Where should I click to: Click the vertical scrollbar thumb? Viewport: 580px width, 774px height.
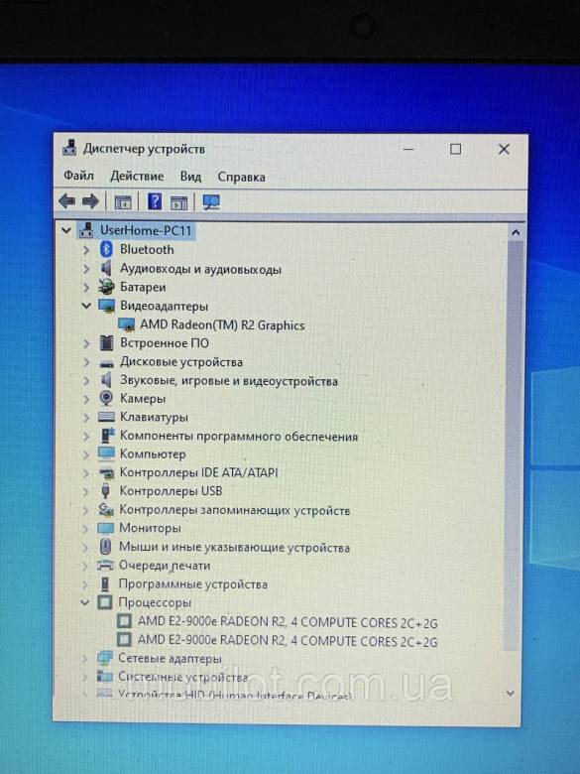(514, 445)
